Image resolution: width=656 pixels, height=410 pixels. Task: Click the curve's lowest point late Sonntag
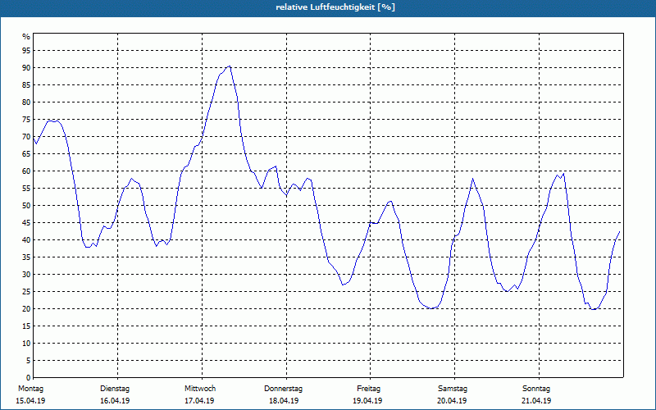593,309
